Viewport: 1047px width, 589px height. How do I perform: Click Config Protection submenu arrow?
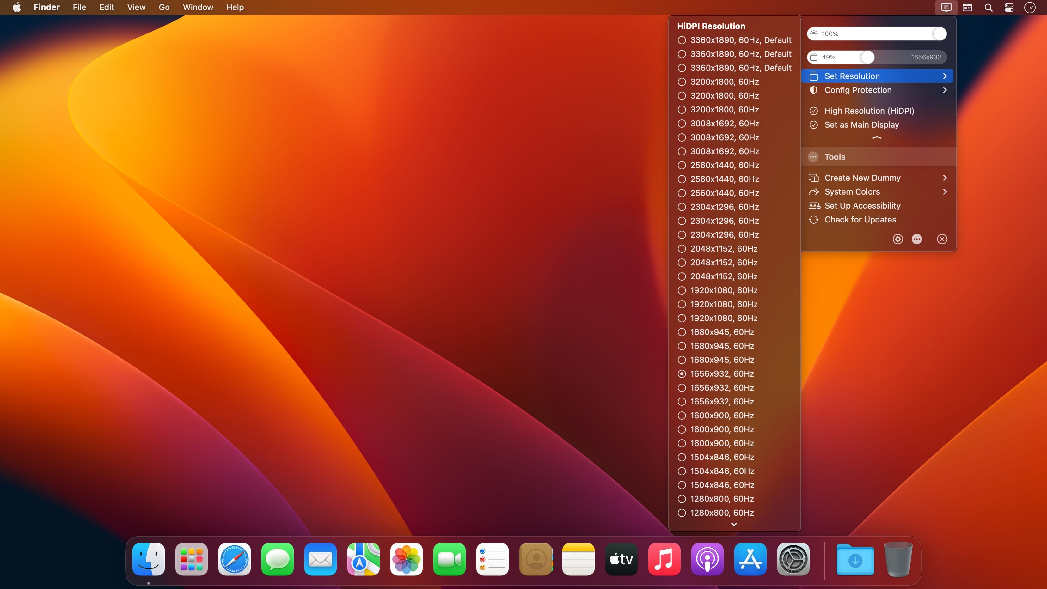tap(945, 90)
